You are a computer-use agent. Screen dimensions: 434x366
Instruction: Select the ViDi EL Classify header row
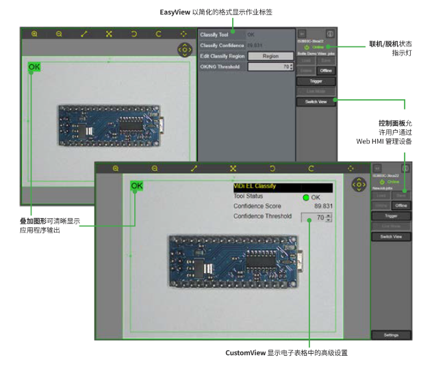[282, 186]
